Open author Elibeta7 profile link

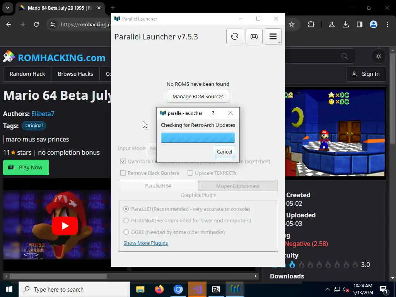click(x=43, y=114)
